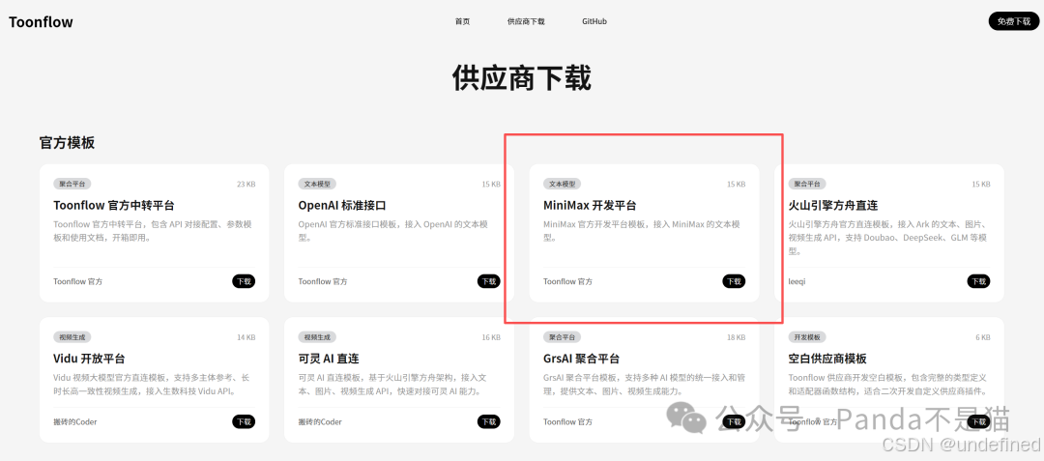Click 开发模板 tag on 空白供应商模板 card

807,337
